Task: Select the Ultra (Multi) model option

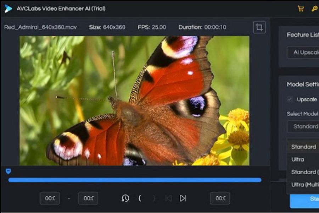Action: click(x=303, y=185)
